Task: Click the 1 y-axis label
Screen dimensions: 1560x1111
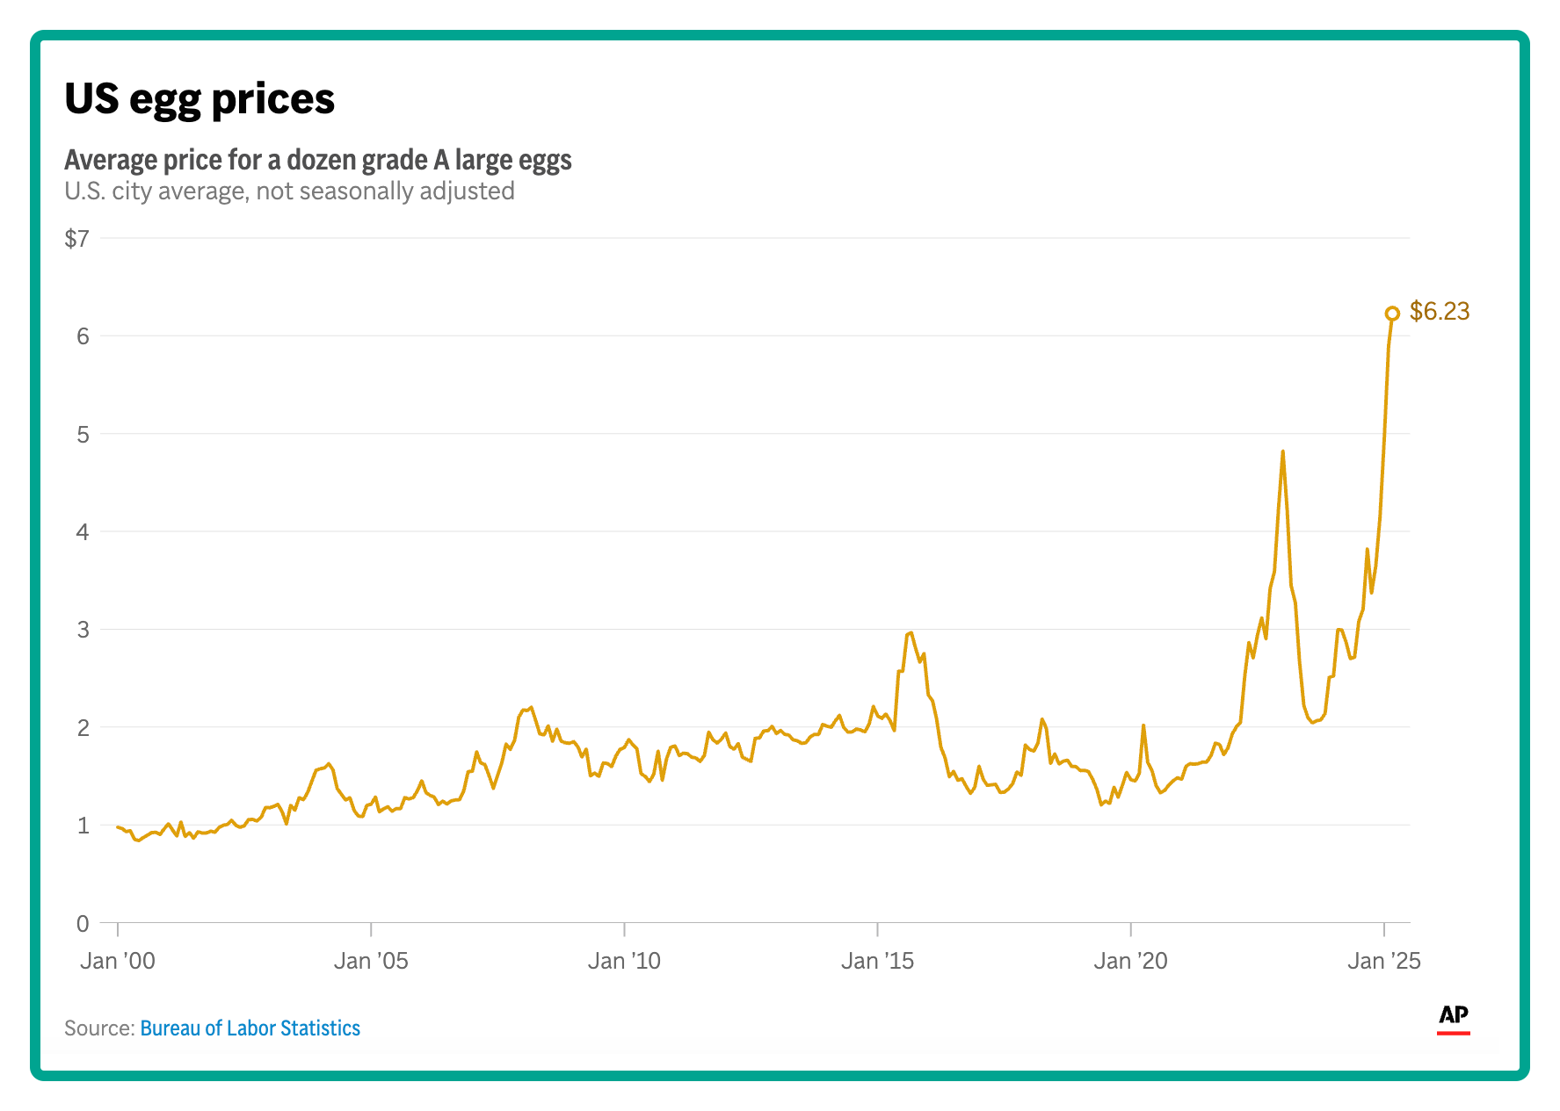Action: [83, 826]
